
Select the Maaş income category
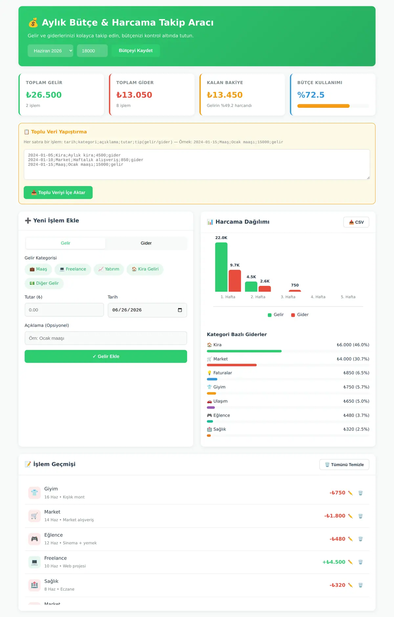coord(38,269)
